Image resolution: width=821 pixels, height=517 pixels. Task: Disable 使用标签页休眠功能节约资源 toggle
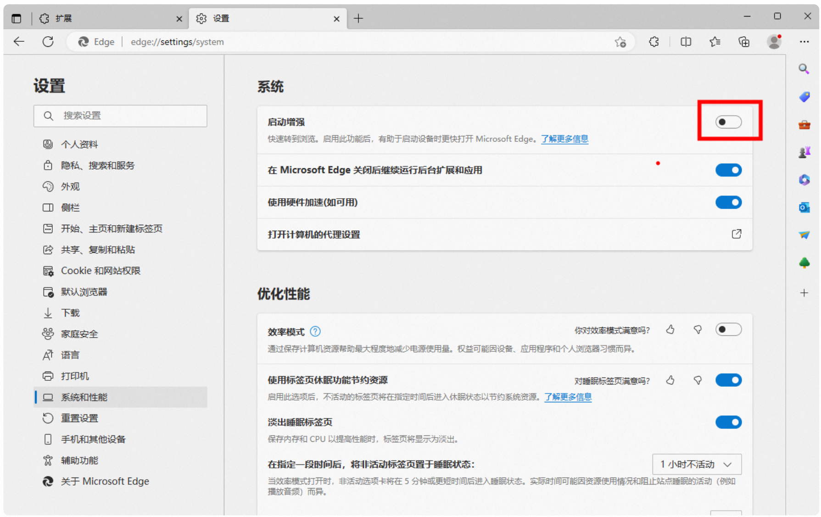coord(728,380)
